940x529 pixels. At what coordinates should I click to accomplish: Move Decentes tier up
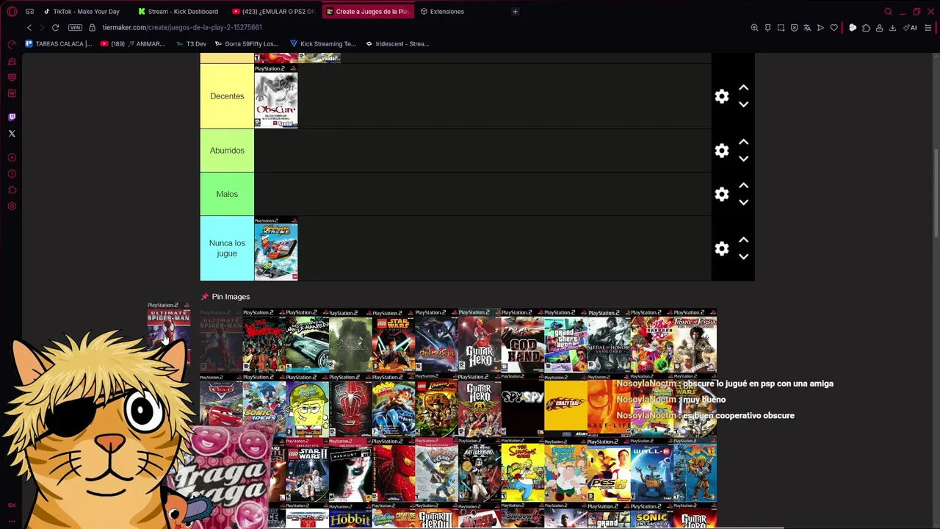[x=743, y=88]
